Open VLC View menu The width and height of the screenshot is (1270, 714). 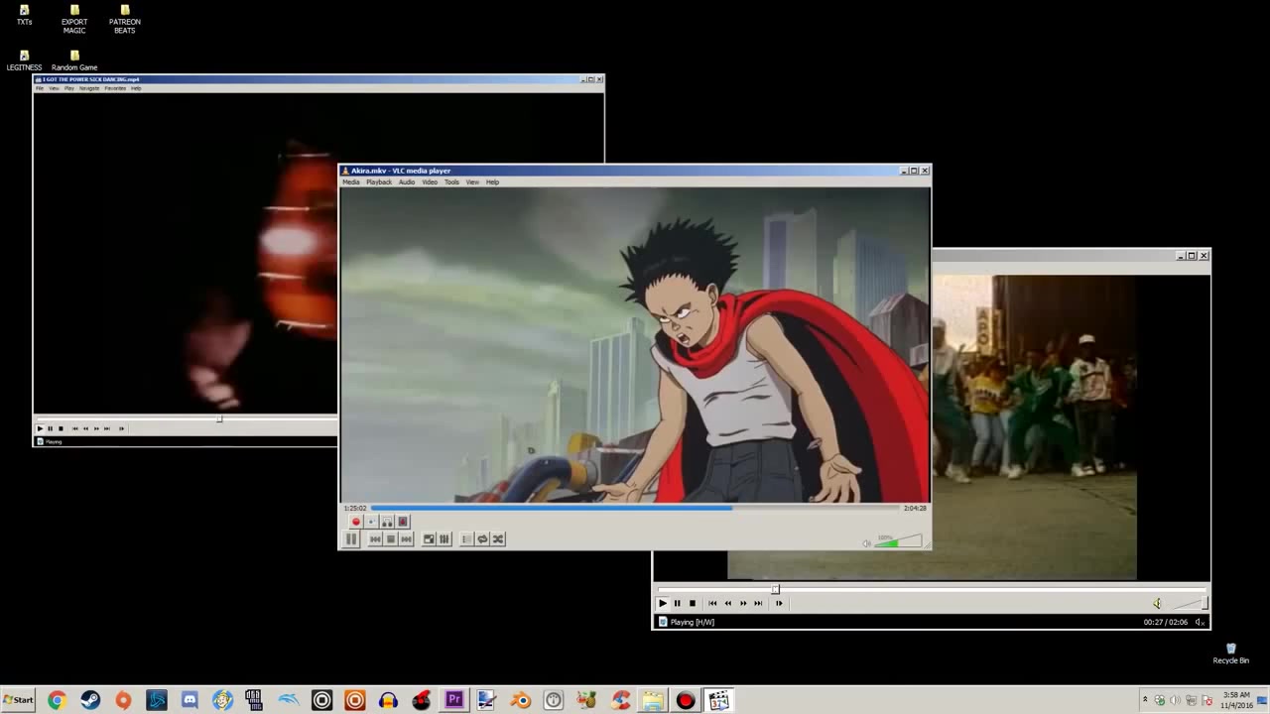[x=472, y=182]
